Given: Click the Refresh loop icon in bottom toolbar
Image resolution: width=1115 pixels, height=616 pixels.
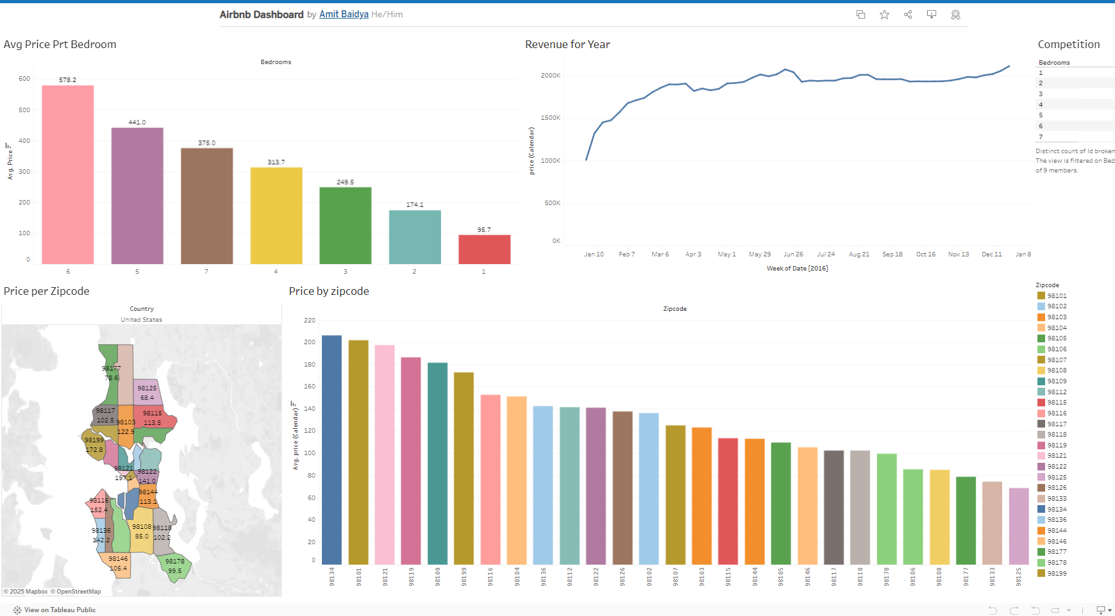Looking at the screenshot, I should point(1055,610).
